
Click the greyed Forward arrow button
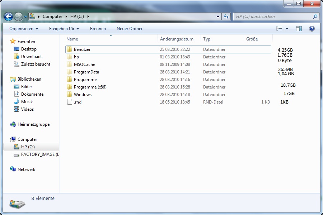pyautogui.click(x=18, y=17)
